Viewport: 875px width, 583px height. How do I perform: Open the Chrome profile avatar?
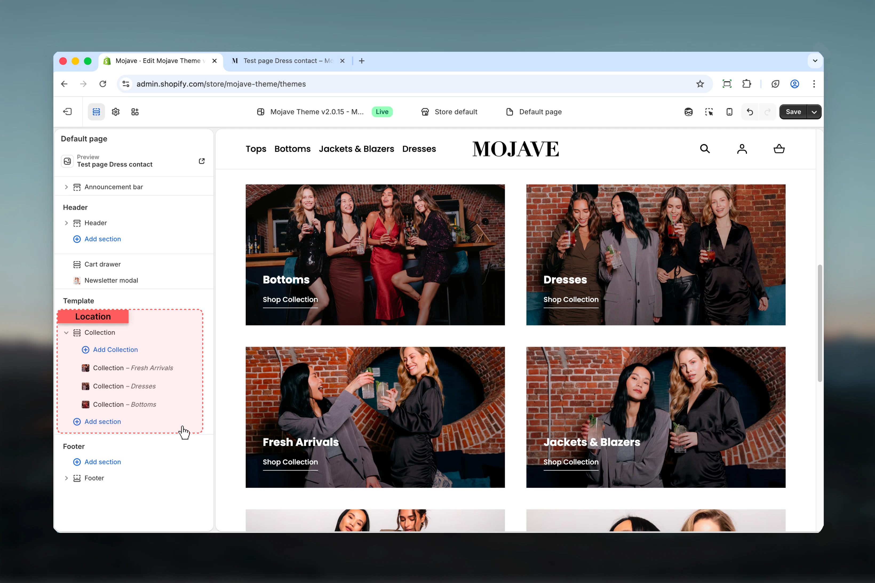(794, 84)
